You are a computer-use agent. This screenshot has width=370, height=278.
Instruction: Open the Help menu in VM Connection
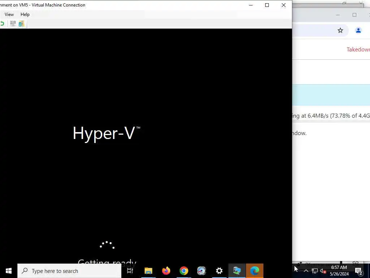click(x=25, y=14)
